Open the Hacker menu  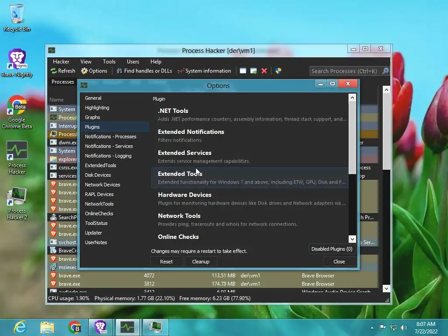[x=61, y=62]
